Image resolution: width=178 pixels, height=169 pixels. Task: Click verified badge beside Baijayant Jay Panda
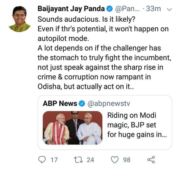tap(109, 9)
